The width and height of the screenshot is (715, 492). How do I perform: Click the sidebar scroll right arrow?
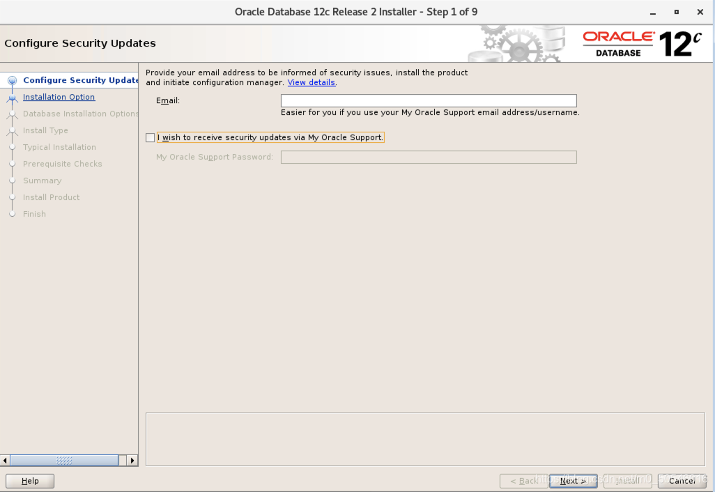(x=132, y=461)
